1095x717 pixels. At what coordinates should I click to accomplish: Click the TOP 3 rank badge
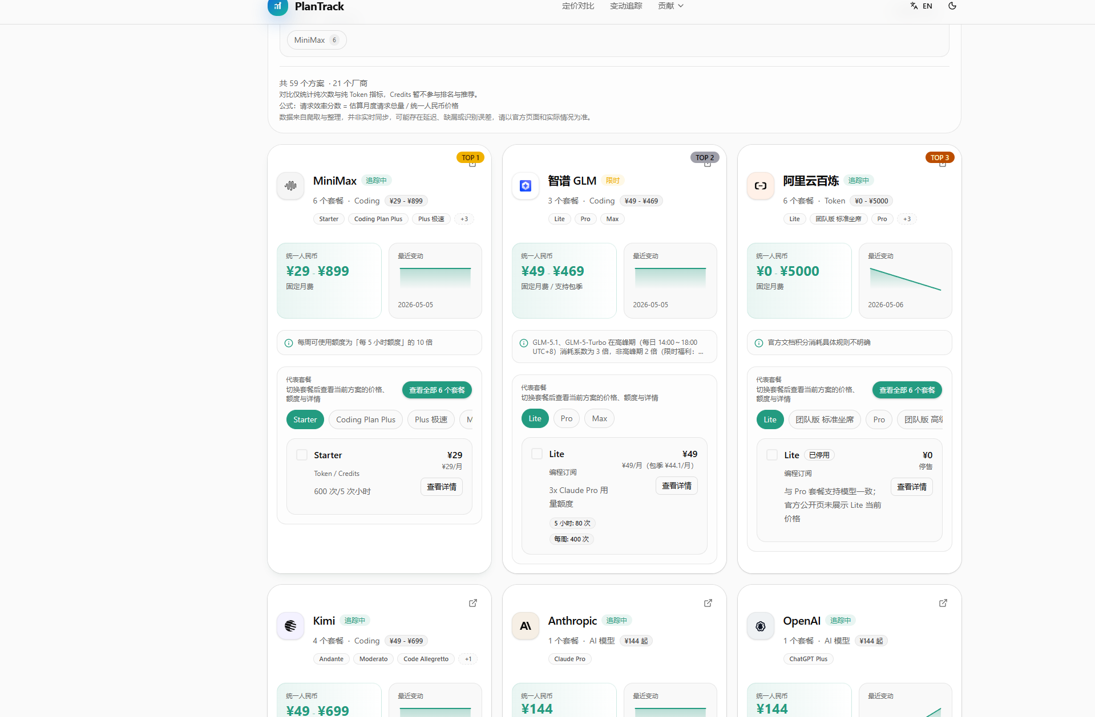940,157
